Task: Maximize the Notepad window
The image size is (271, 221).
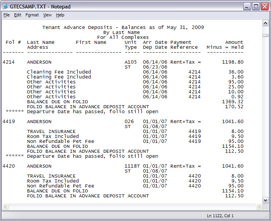Action: tap(256, 6)
